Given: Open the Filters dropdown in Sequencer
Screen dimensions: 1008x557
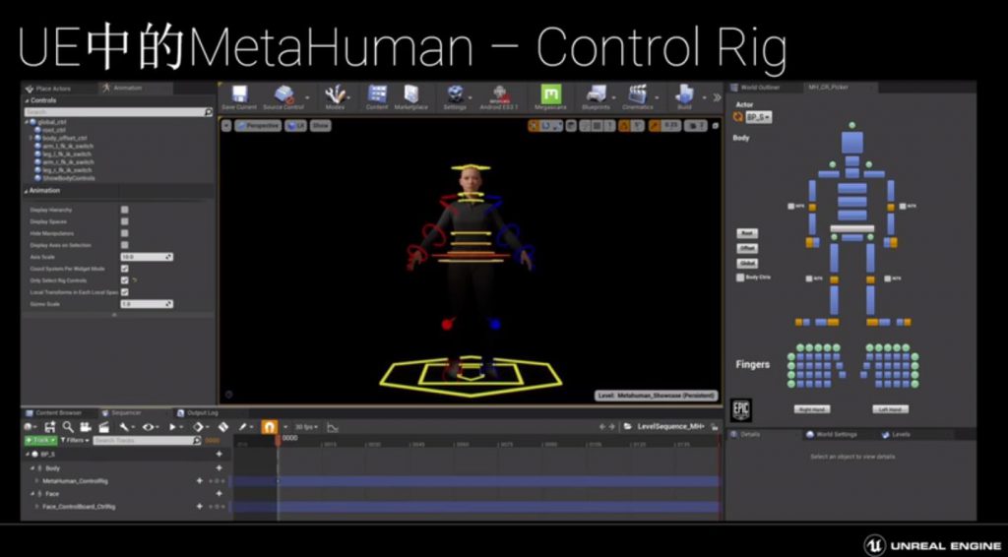Looking at the screenshot, I should [75, 440].
